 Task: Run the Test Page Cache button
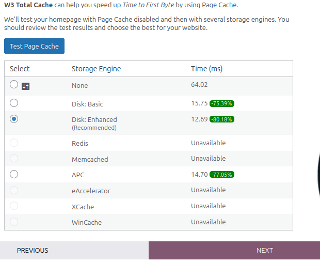click(x=34, y=46)
